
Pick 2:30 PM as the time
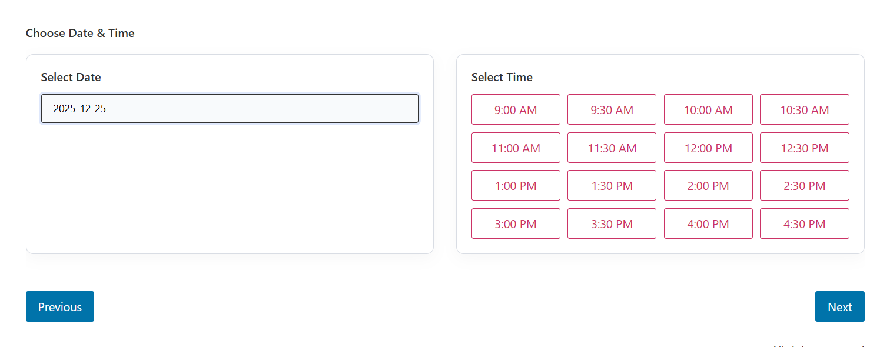pos(805,185)
